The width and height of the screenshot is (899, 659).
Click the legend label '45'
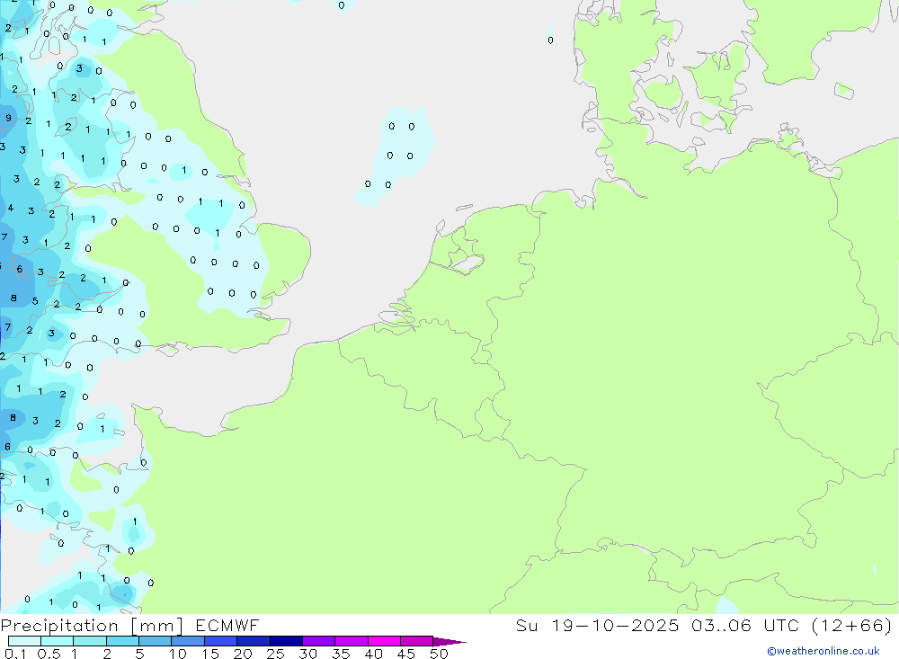[x=406, y=654]
